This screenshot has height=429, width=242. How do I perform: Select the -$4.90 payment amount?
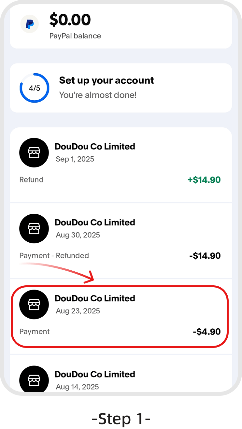pyautogui.click(x=207, y=332)
